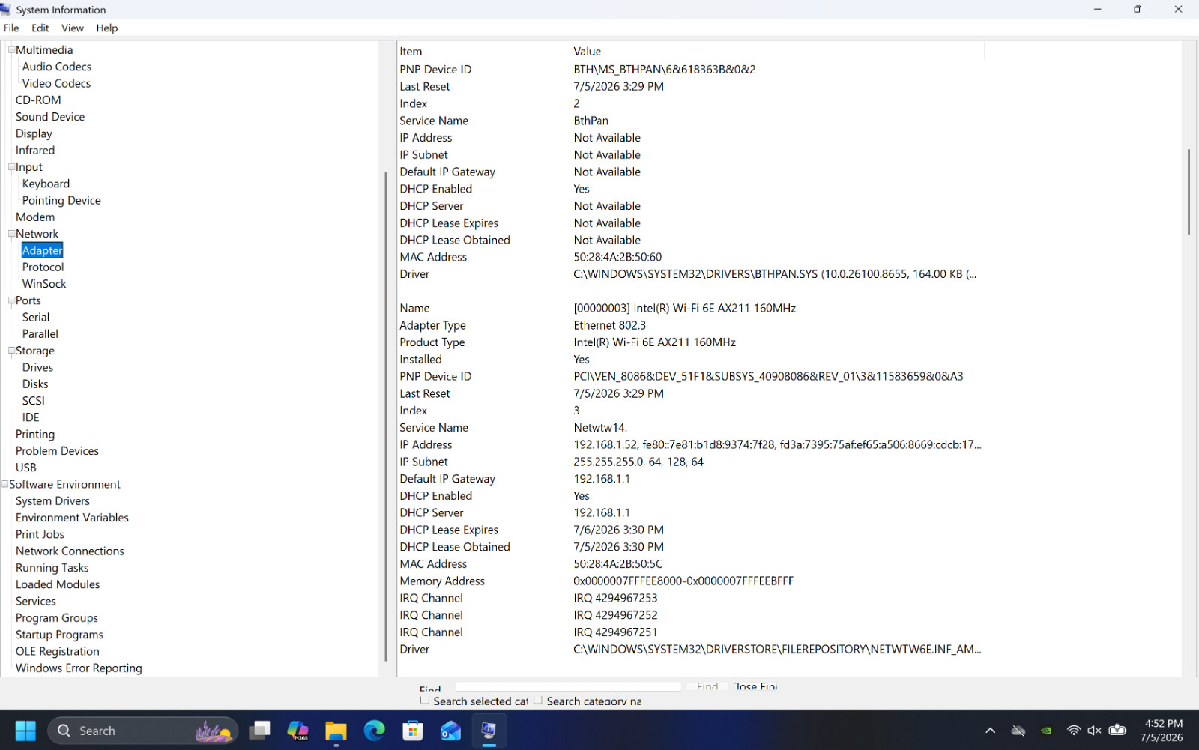Viewport: 1199px width, 750px height.
Task: Toggle Search selected category only checkbox
Action: (x=425, y=701)
